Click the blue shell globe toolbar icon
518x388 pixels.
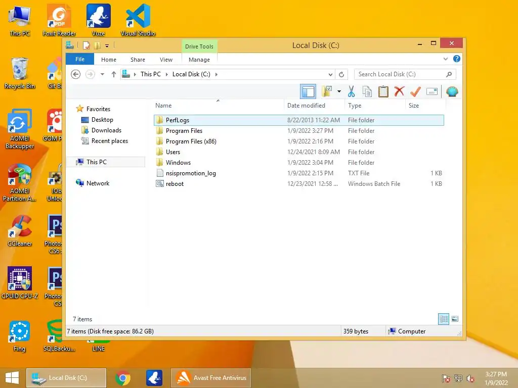point(452,91)
